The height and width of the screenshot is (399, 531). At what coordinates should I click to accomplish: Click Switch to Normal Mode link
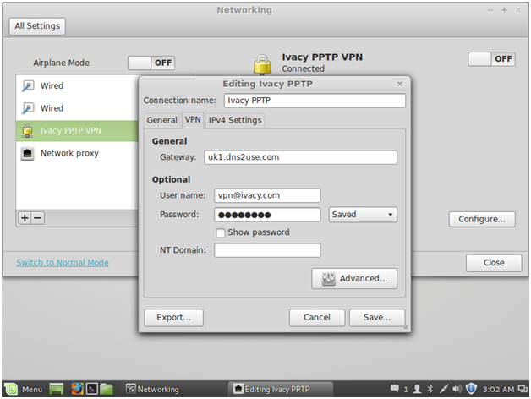tap(63, 263)
